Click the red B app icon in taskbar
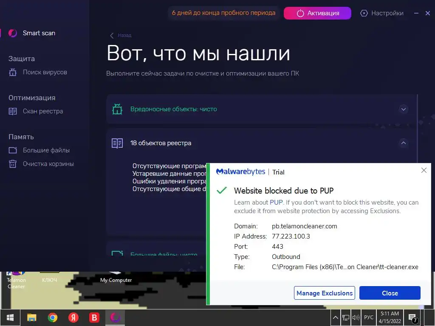 point(94,318)
